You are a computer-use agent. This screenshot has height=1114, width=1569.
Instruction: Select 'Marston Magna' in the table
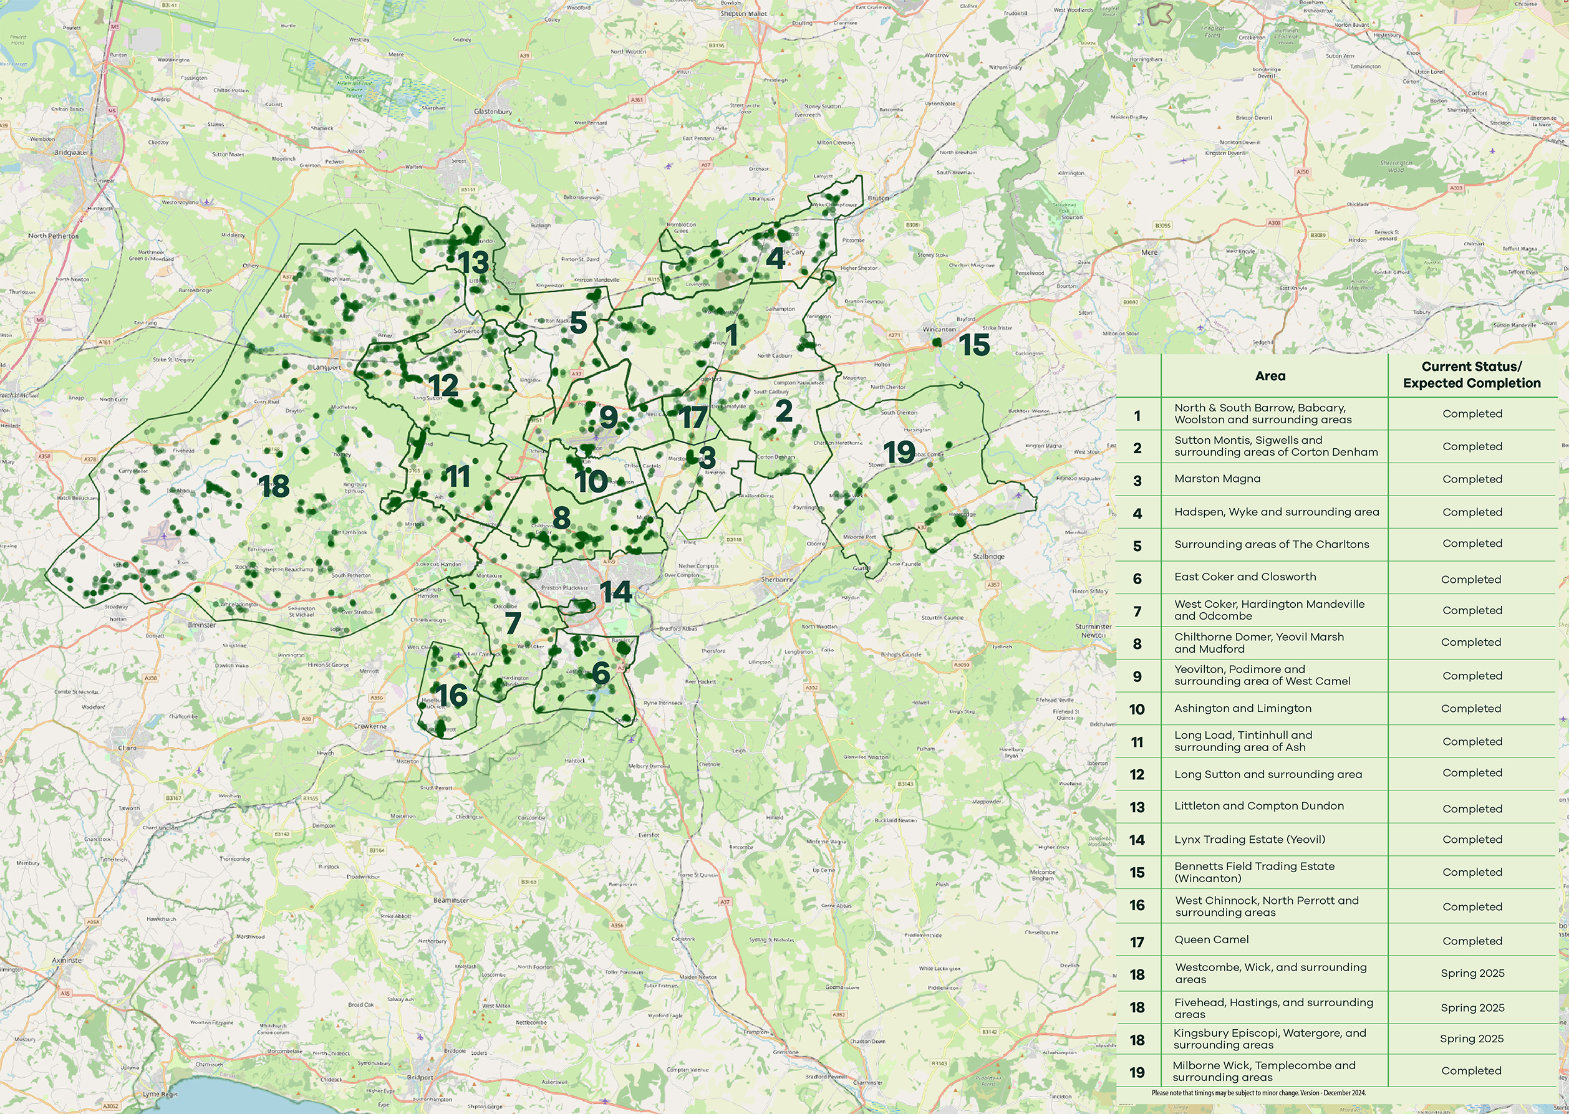[1217, 479]
